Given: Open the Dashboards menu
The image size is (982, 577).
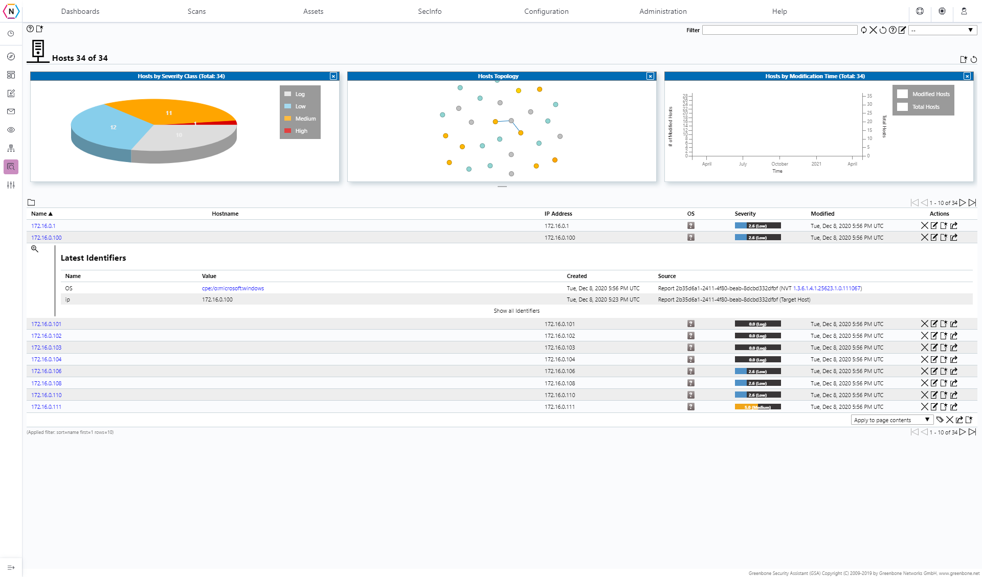Looking at the screenshot, I should pyautogui.click(x=80, y=11).
